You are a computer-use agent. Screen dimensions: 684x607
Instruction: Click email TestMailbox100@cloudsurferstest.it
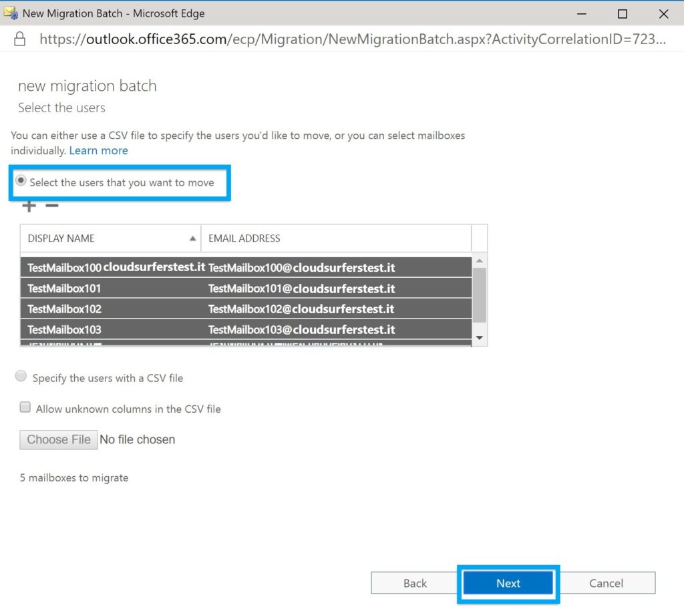(301, 268)
